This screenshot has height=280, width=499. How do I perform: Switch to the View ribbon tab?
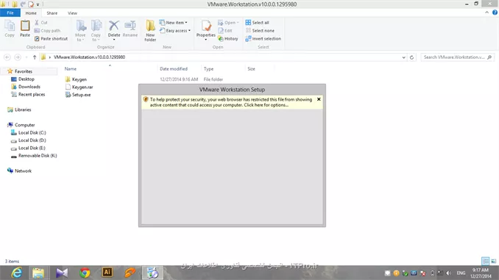(x=72, y=13)
